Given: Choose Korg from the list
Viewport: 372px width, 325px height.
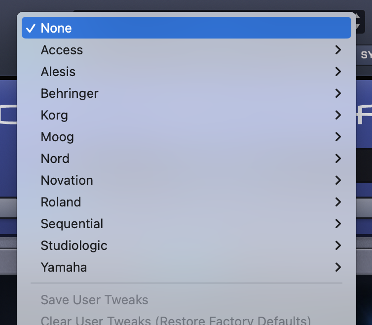Looking at the screenshot, I should click(54, 115).
